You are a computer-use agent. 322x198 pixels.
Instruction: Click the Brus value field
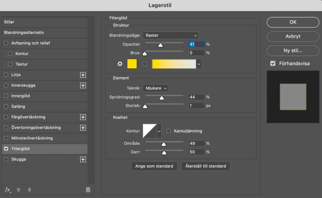pos(197,53)
